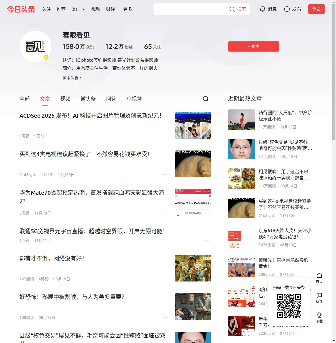
Task: Open hot article 骑行圈的"大尺度"
Action: coord(285,116)
